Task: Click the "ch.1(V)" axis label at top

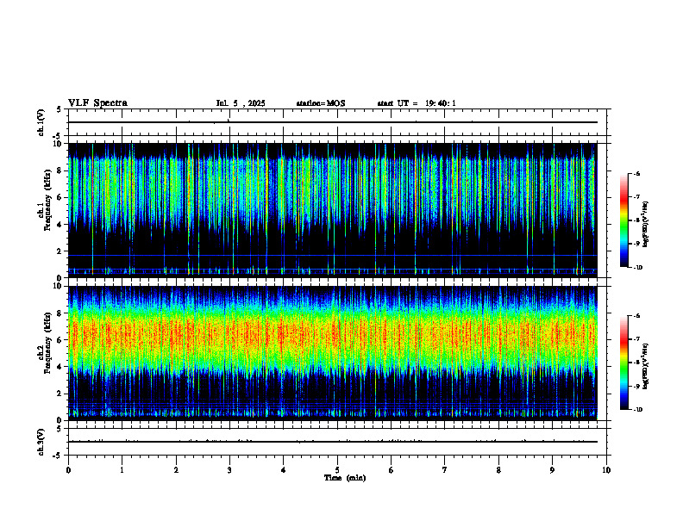Action: coord(41,122)
